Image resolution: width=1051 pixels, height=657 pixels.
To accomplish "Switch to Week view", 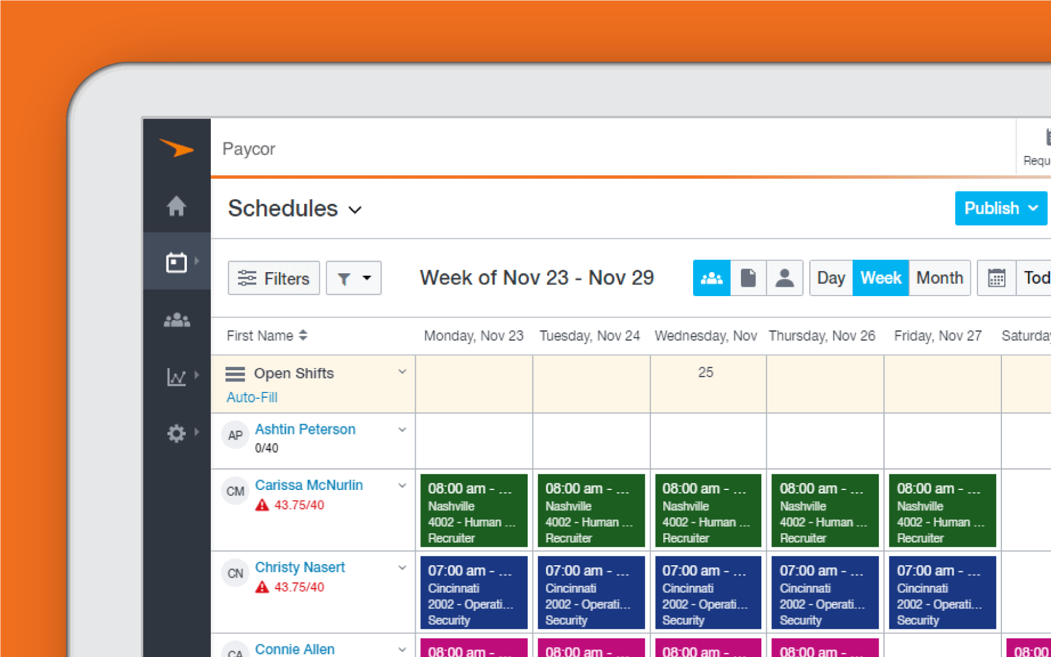I will 881,278.
